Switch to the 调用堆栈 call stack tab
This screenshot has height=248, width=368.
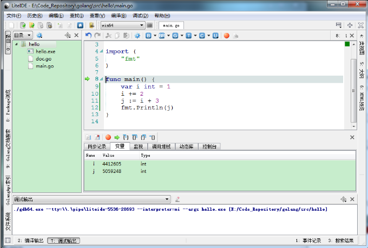(161, 146)
